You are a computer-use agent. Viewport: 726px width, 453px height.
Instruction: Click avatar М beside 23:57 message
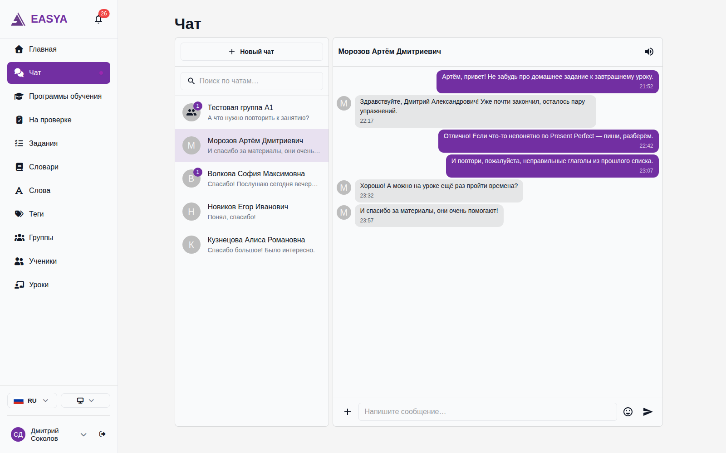pos(344,212)
